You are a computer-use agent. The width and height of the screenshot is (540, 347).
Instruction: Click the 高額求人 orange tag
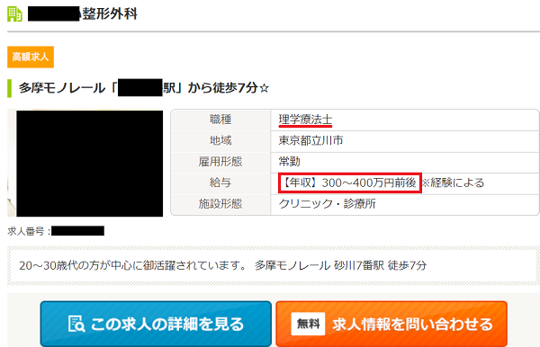(x=31, y=57)
